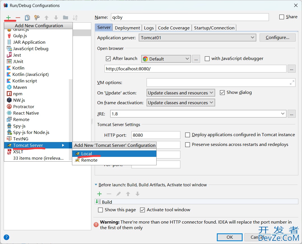Click the npm icon in the list
The image size is (302, 244).
pyautogui.click(x=9, y=94)
